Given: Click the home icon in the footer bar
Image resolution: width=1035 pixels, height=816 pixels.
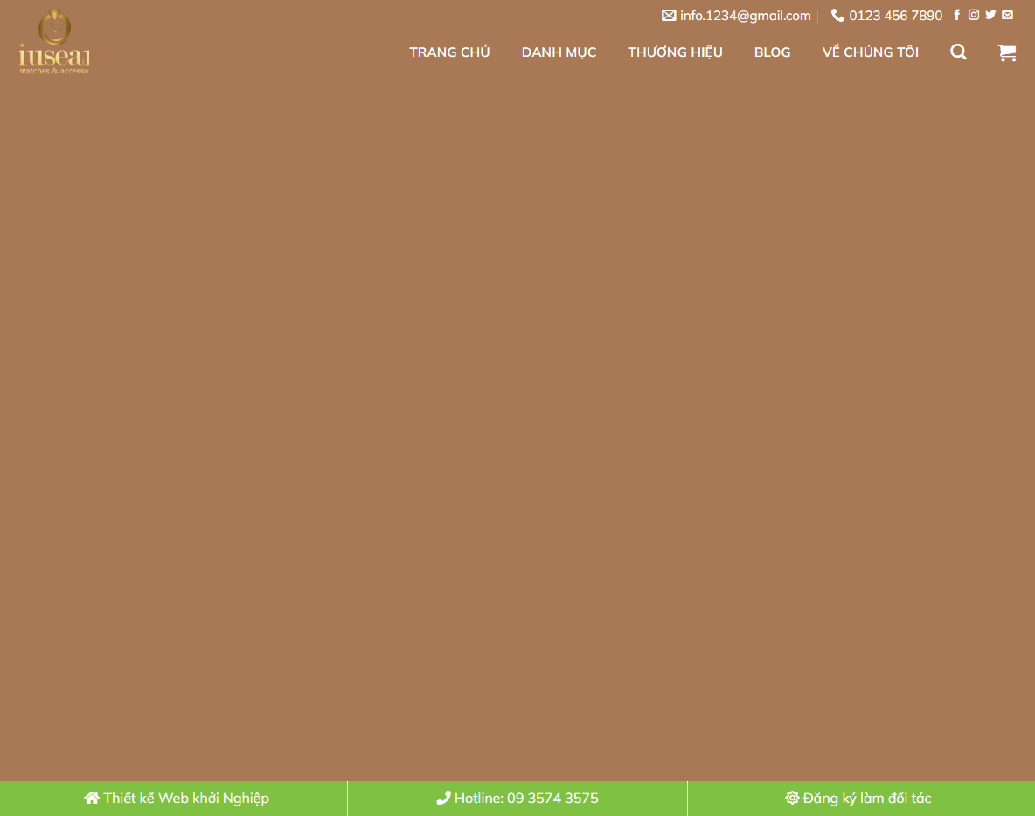Looking at the screenshot, I should (x=91, y=798).
